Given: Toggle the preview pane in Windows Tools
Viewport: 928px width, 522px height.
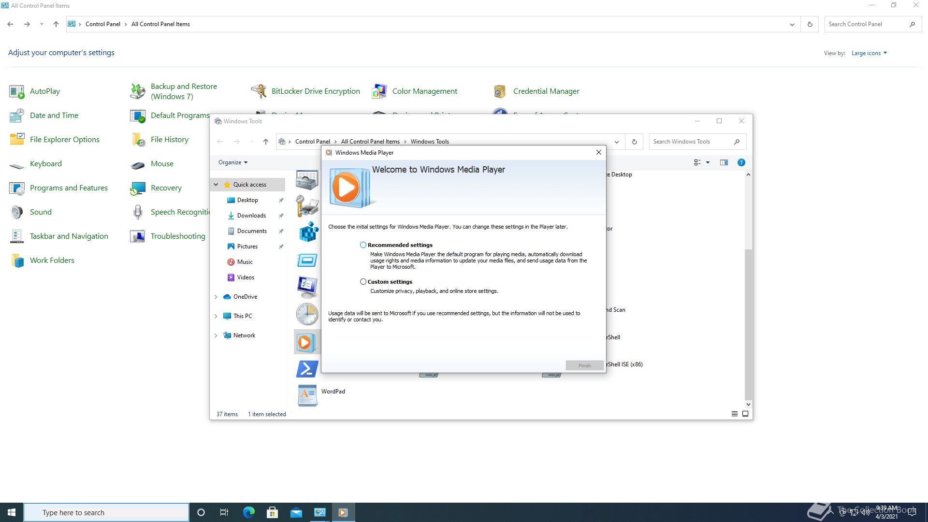Looking at the screenshot, I should [724, 162].
